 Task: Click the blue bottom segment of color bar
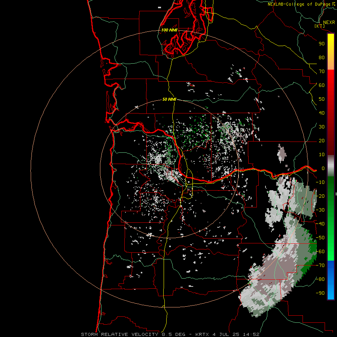[x=331, y=280]
